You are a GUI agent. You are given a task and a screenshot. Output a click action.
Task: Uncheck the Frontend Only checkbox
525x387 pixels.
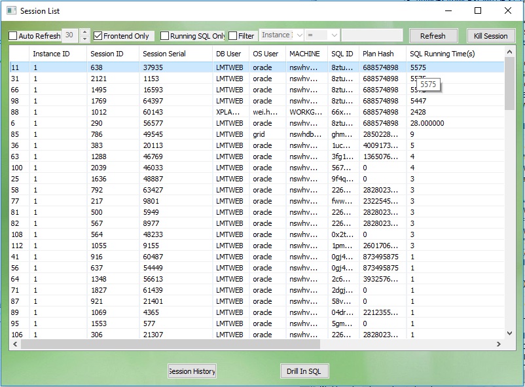tap(98, 36)
